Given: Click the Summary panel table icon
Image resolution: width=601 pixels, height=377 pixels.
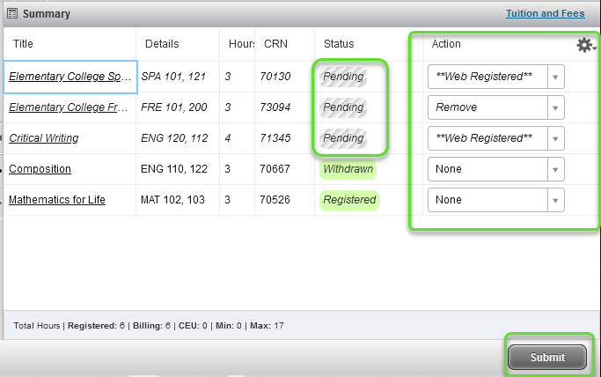Looking at the screenshot, I should (12, 13).
